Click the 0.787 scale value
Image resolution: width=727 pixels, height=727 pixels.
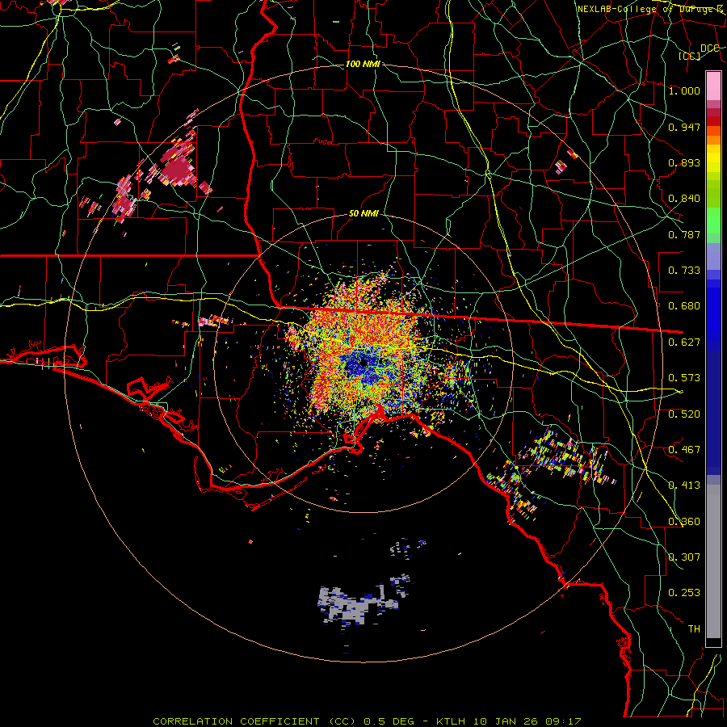[x=684, y=234]
